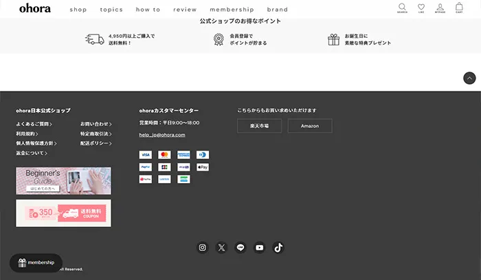Open the 利用規約 link
This screenshot has width=481, height=280.
(27, 134)
